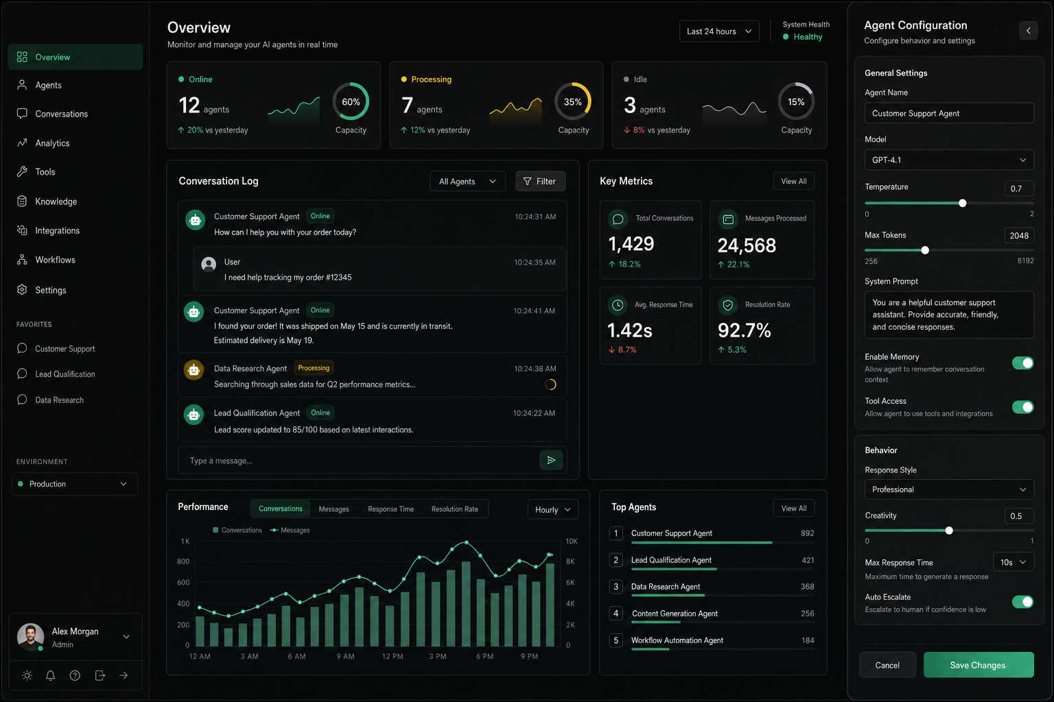Open the Max Response Time 10s dropdown
The height and width of the screenshot is (702, 1054).
[x=1014, y=562]
